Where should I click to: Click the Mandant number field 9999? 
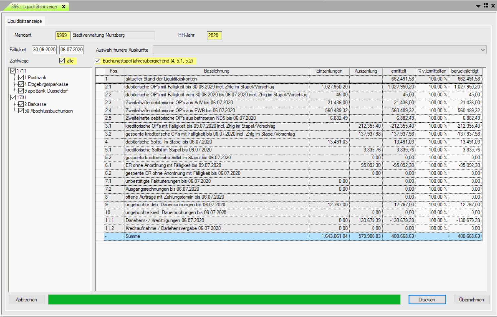(62, 35)
